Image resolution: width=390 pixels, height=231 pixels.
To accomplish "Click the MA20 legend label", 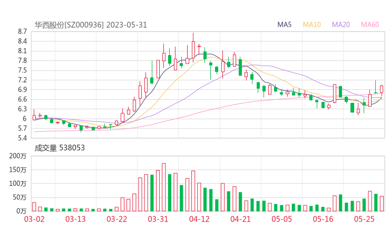I will pos(341,25).
